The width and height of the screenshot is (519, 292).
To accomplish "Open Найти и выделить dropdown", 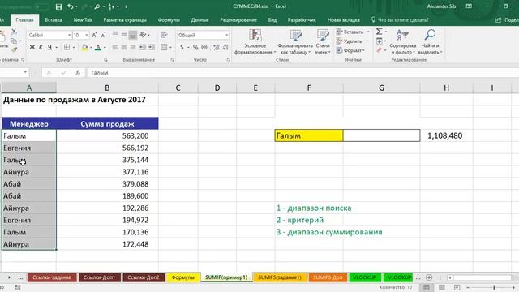I will click(x=430, y=42).
